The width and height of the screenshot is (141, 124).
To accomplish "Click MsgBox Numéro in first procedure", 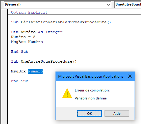I will coord(27,42).
